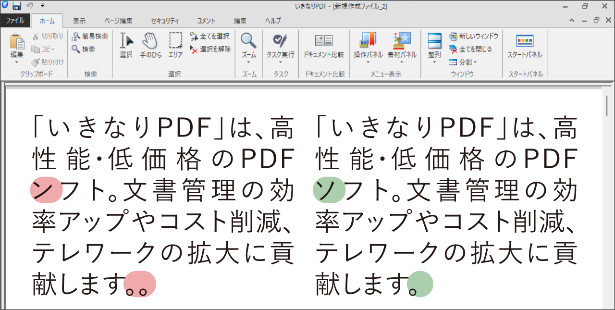
Task: Click the green-highlighted ソ character
Action: pyautogui.click(x=329, y=190)
